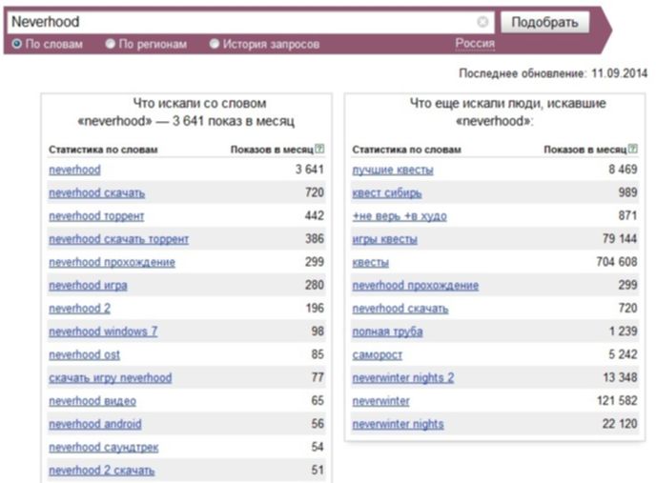Clear the search field with the X icon
This screenshot has height=483, width=656.
coord(482,22)
